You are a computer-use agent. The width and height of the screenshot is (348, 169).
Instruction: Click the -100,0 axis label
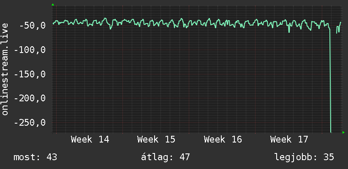coord(30,50)
